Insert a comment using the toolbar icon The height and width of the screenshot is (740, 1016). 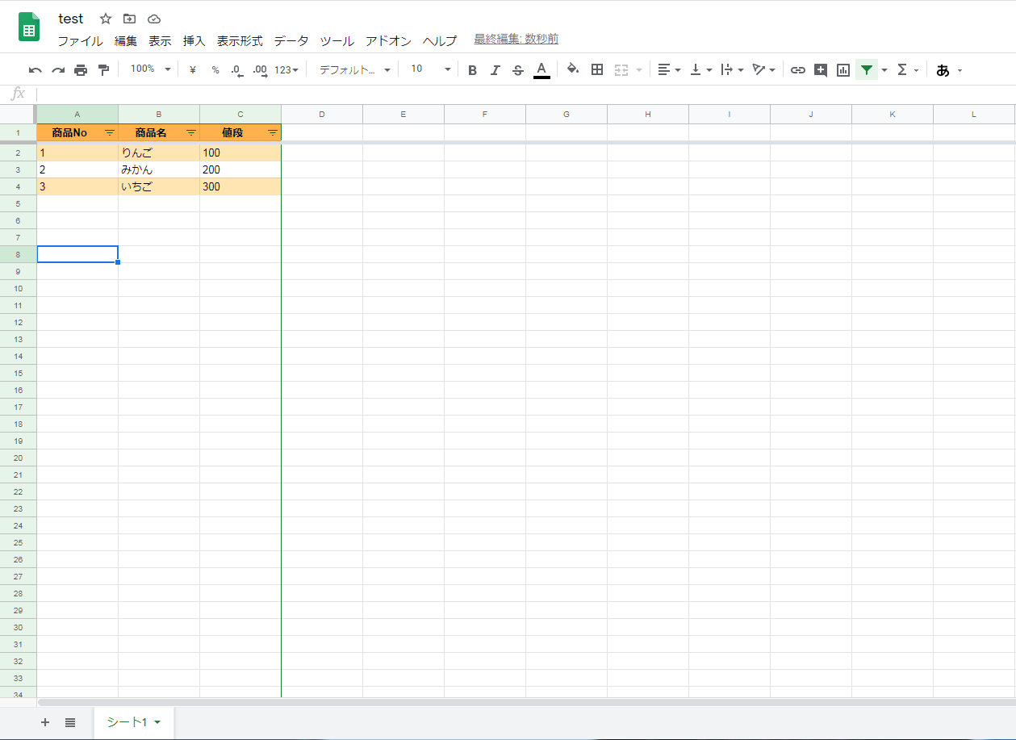pyautogui.click(x=820, y=69)
